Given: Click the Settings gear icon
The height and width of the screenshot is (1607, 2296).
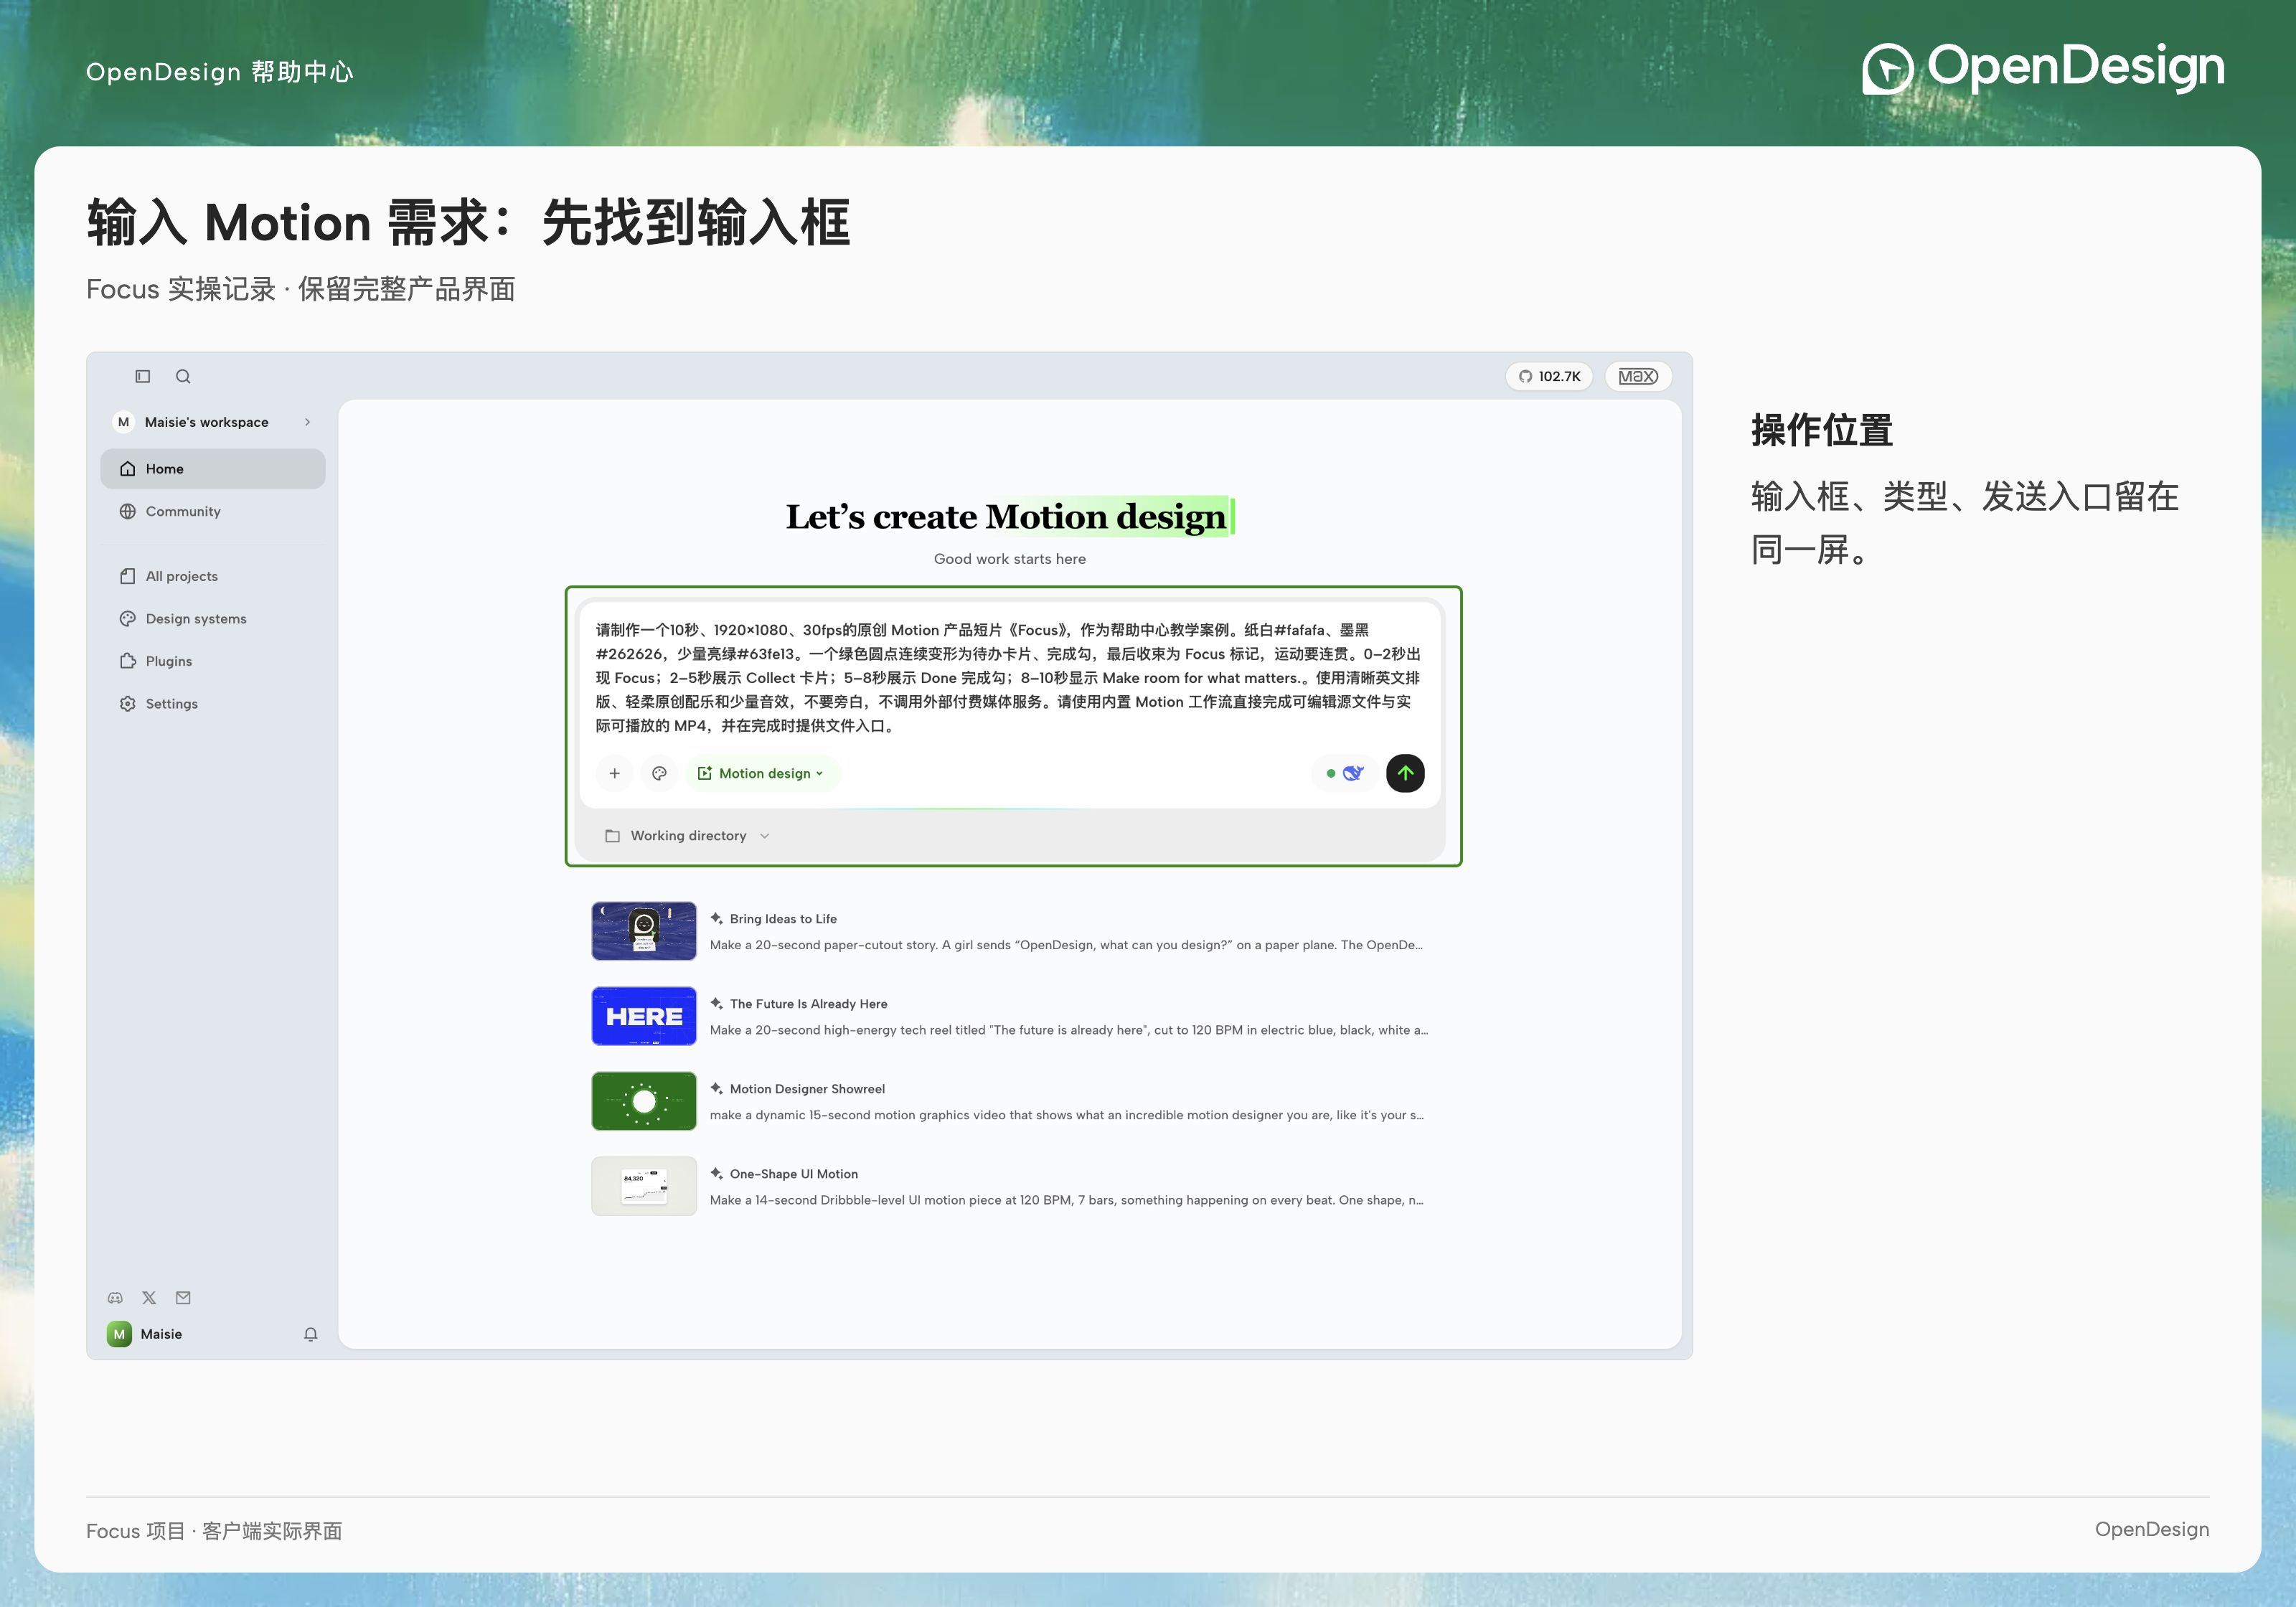Looking at the screenshot, I should 128,704.
